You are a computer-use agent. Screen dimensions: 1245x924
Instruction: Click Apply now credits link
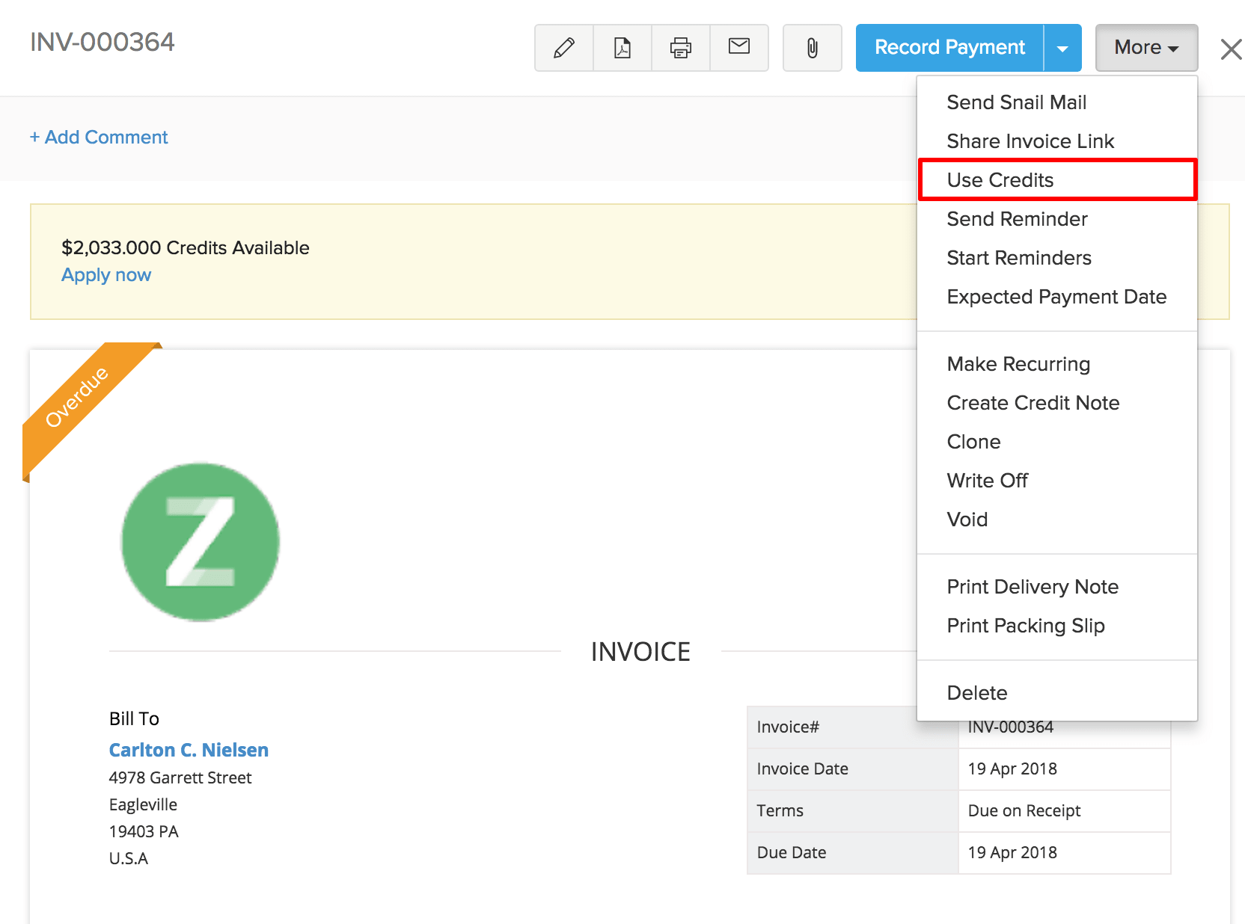coord(106,275)
